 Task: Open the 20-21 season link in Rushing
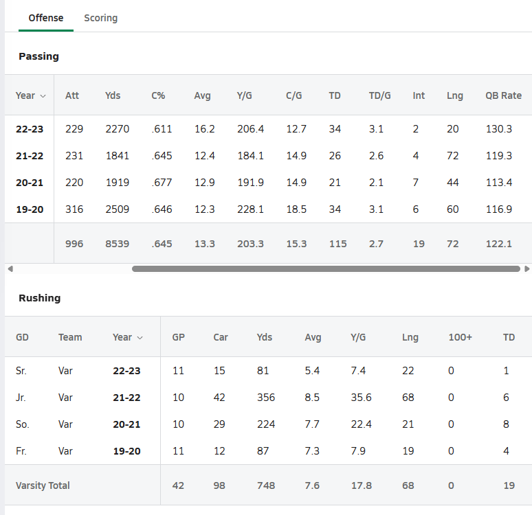pyautogui.click(x=126, y=424)
